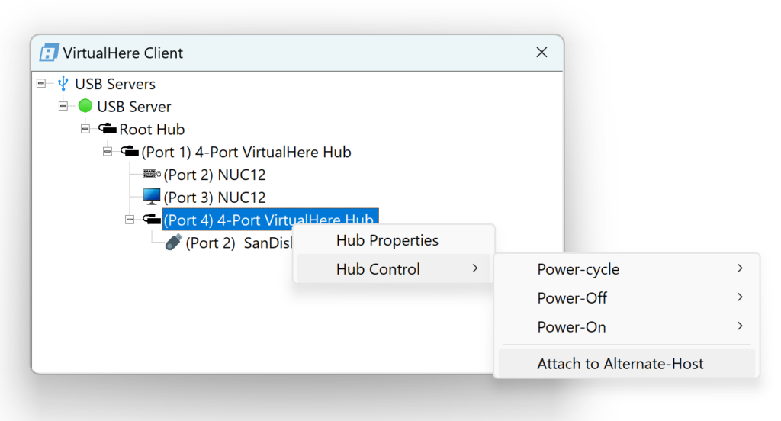
Task: Click the monitor icon for Port 3 NUC12
Action: click(152, 197)
